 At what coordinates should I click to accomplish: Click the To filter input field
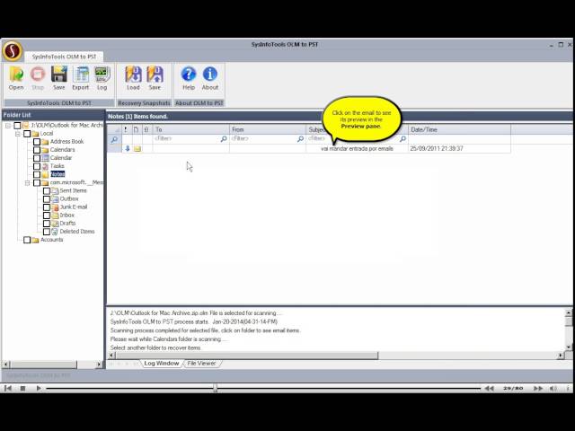point(186,139)
